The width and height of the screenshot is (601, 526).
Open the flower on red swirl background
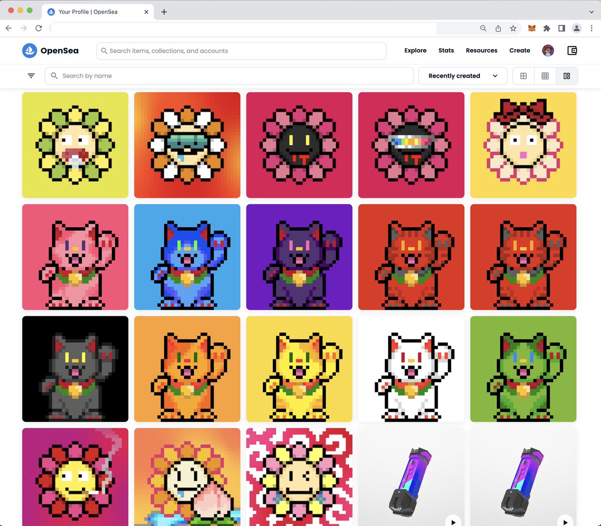299,477
